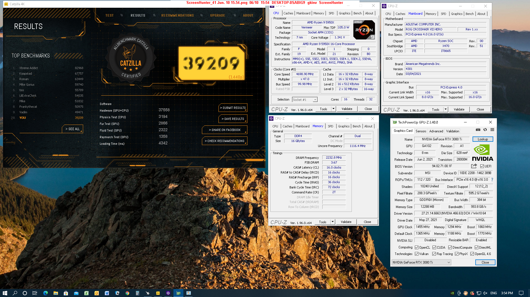Viewport: 530px width, 297px height.
Task: Click the taskbar clock showing 3:54 PM
Action: pyautogui.click(x=507, y=293)
